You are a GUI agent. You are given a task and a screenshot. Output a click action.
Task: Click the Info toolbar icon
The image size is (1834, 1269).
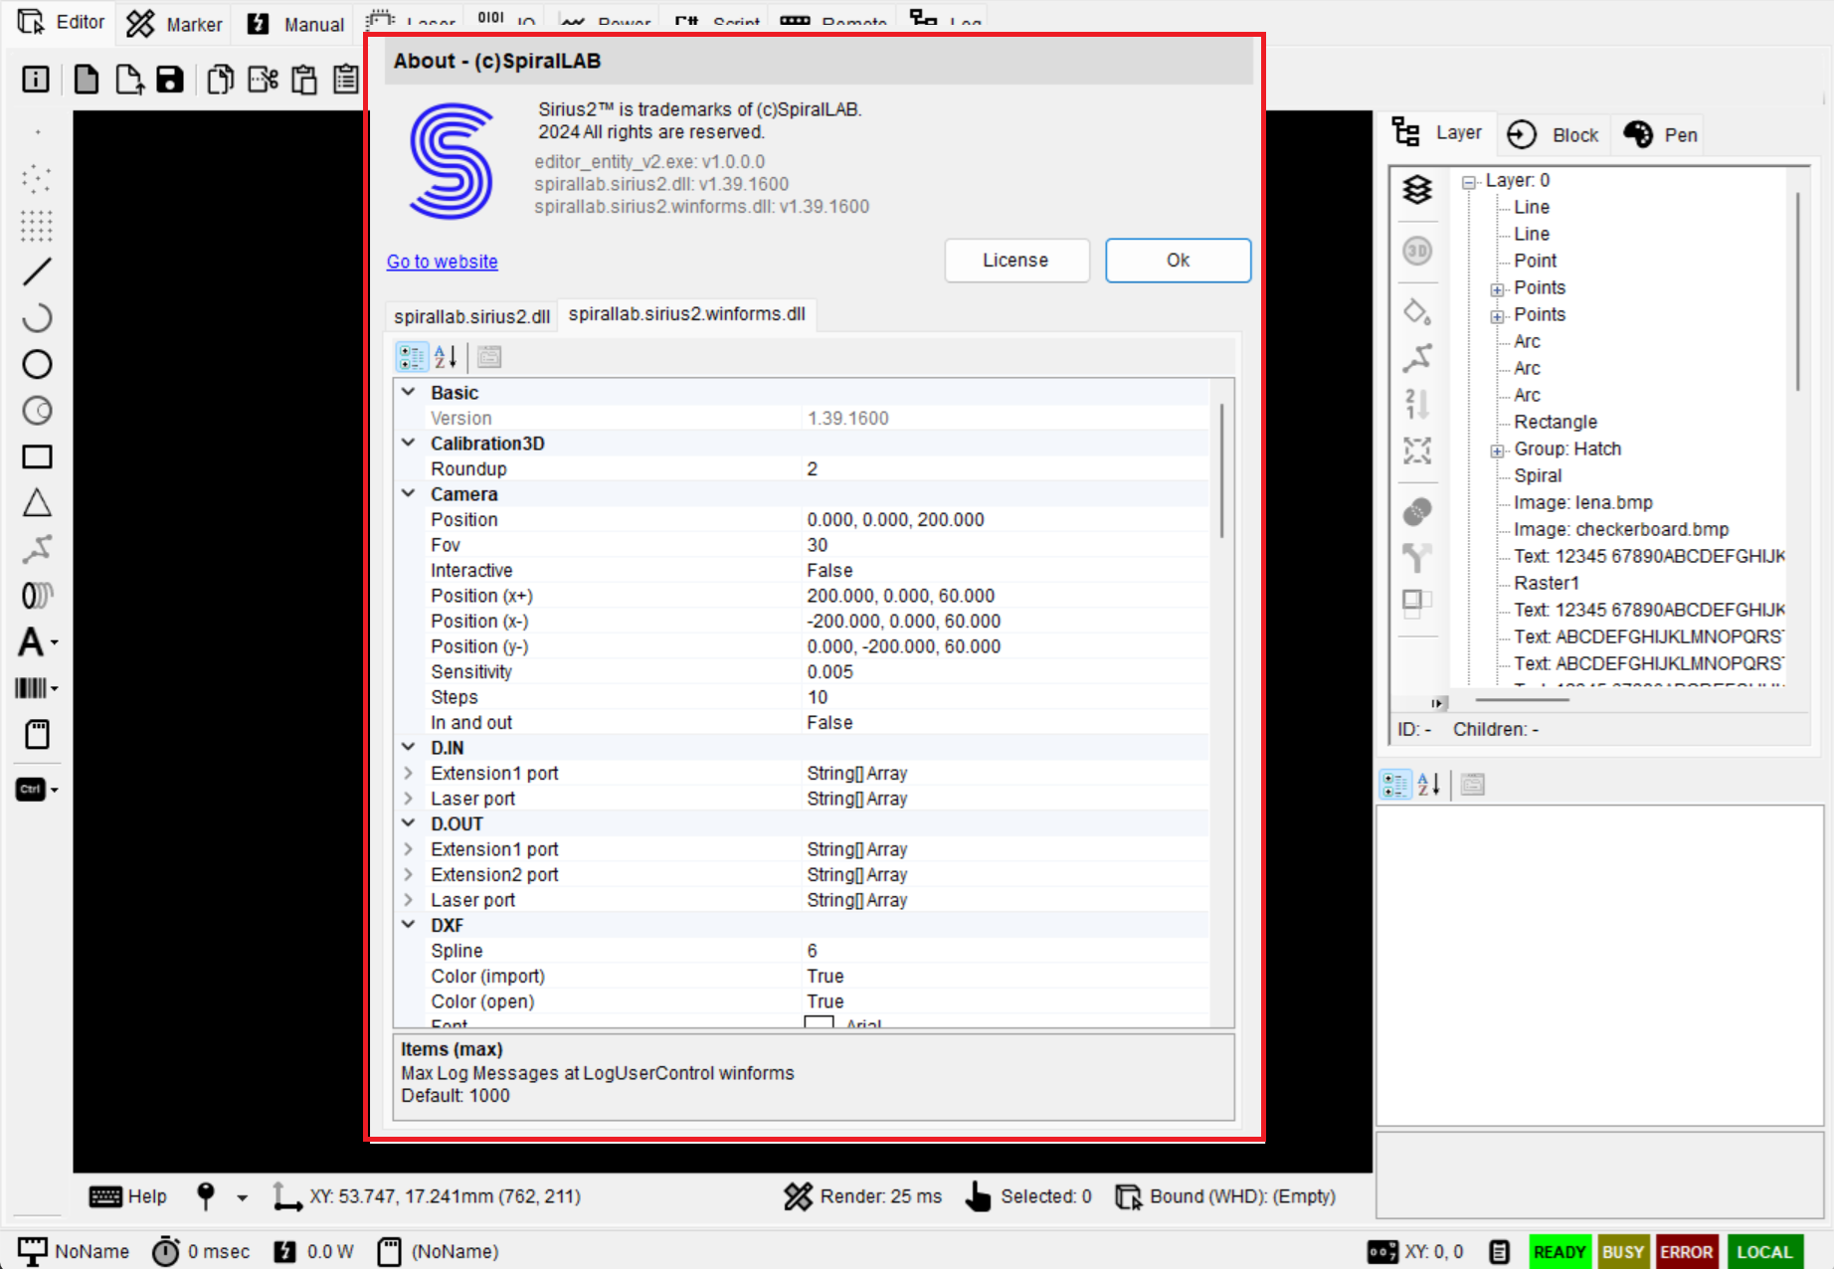click(36, 80)
